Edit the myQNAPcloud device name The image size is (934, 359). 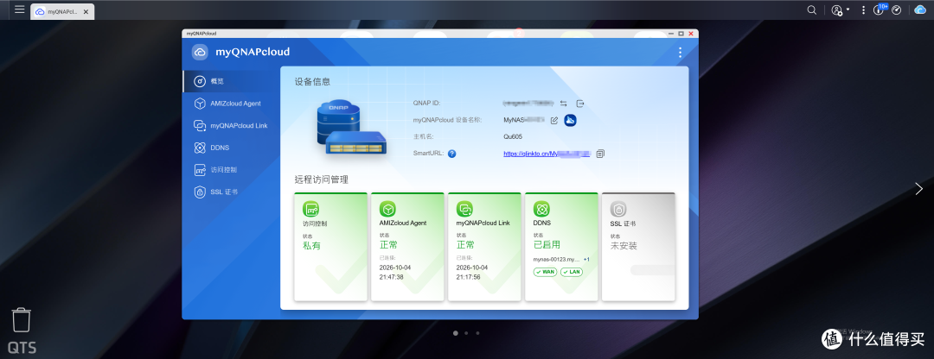pos(554,121)
